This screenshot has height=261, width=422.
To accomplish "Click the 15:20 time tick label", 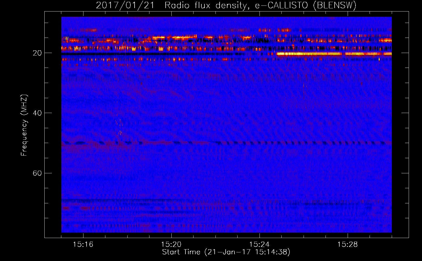I will click(171, 245).
